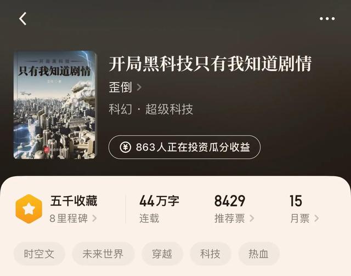Select the 未来世界 tag
This screenshot has width=351, height=276.
103,254
